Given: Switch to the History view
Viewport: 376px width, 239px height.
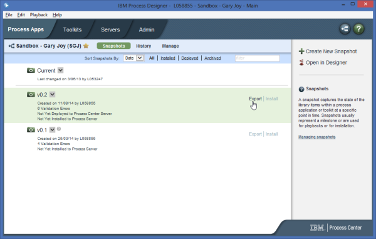Looking at the screenshot, I should pyautogui.click(x=144, y=46).
